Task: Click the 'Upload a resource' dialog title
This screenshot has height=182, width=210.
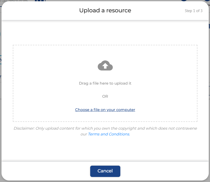Action: click(105, 10)
